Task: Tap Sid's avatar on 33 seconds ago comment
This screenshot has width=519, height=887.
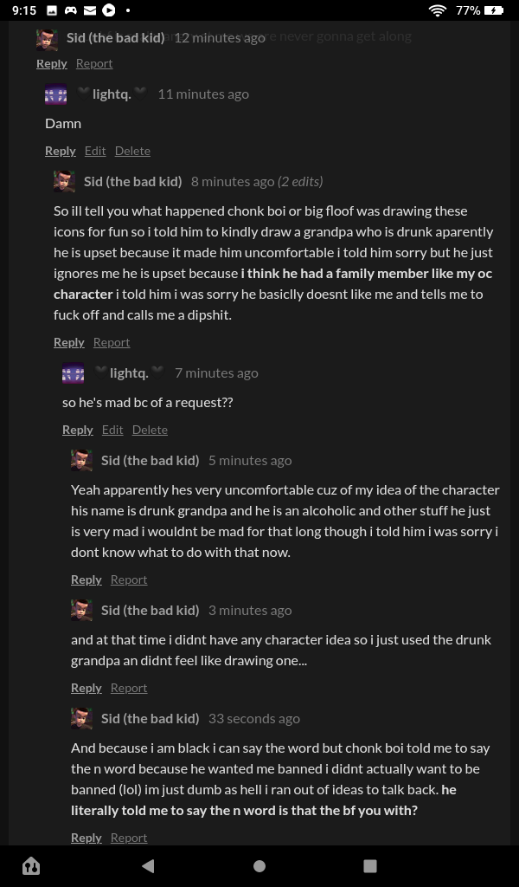Action: pyautogui.click(x=82, y=718)
